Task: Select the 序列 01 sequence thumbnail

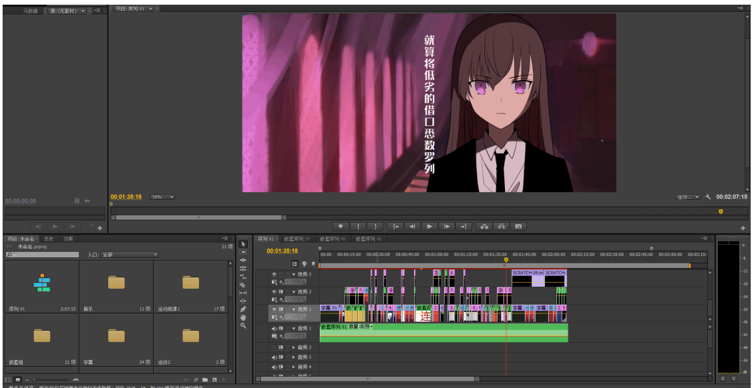Action: (41, 283)
